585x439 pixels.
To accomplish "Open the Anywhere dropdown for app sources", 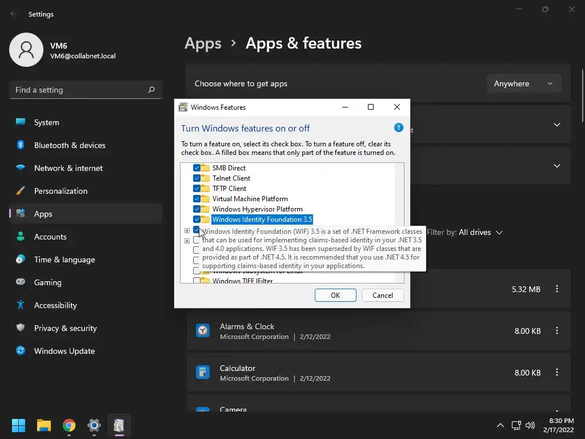I will (x=523, y=83).
